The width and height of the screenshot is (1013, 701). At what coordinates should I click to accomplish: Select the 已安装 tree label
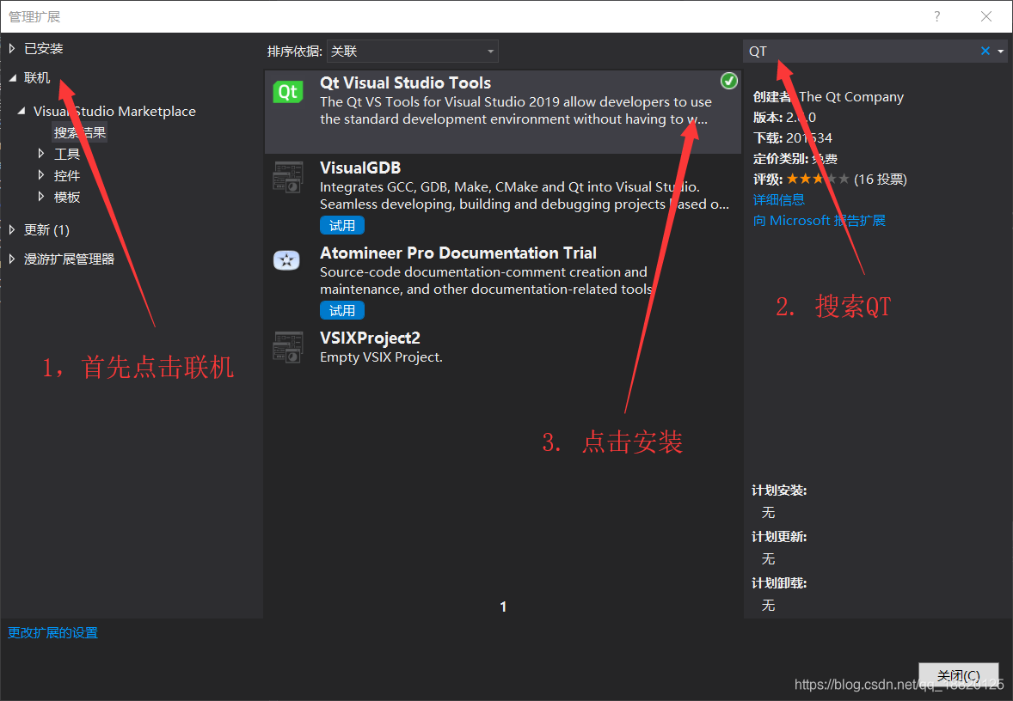[x=43, y=48]
